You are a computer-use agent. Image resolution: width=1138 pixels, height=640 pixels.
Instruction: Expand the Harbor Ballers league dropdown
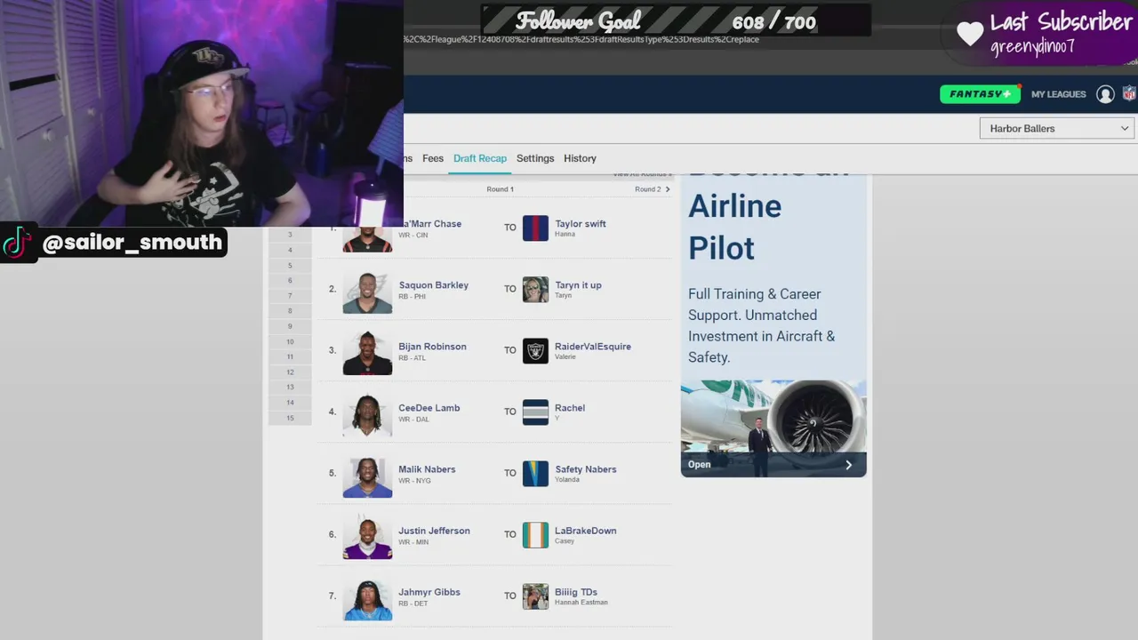tap(1057, 129)
